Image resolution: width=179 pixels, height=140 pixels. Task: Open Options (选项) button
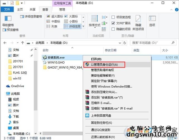(152, 21)
